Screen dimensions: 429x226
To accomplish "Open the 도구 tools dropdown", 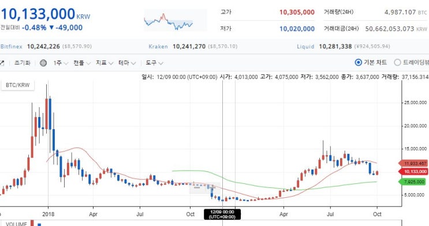I will click(154, 63).
